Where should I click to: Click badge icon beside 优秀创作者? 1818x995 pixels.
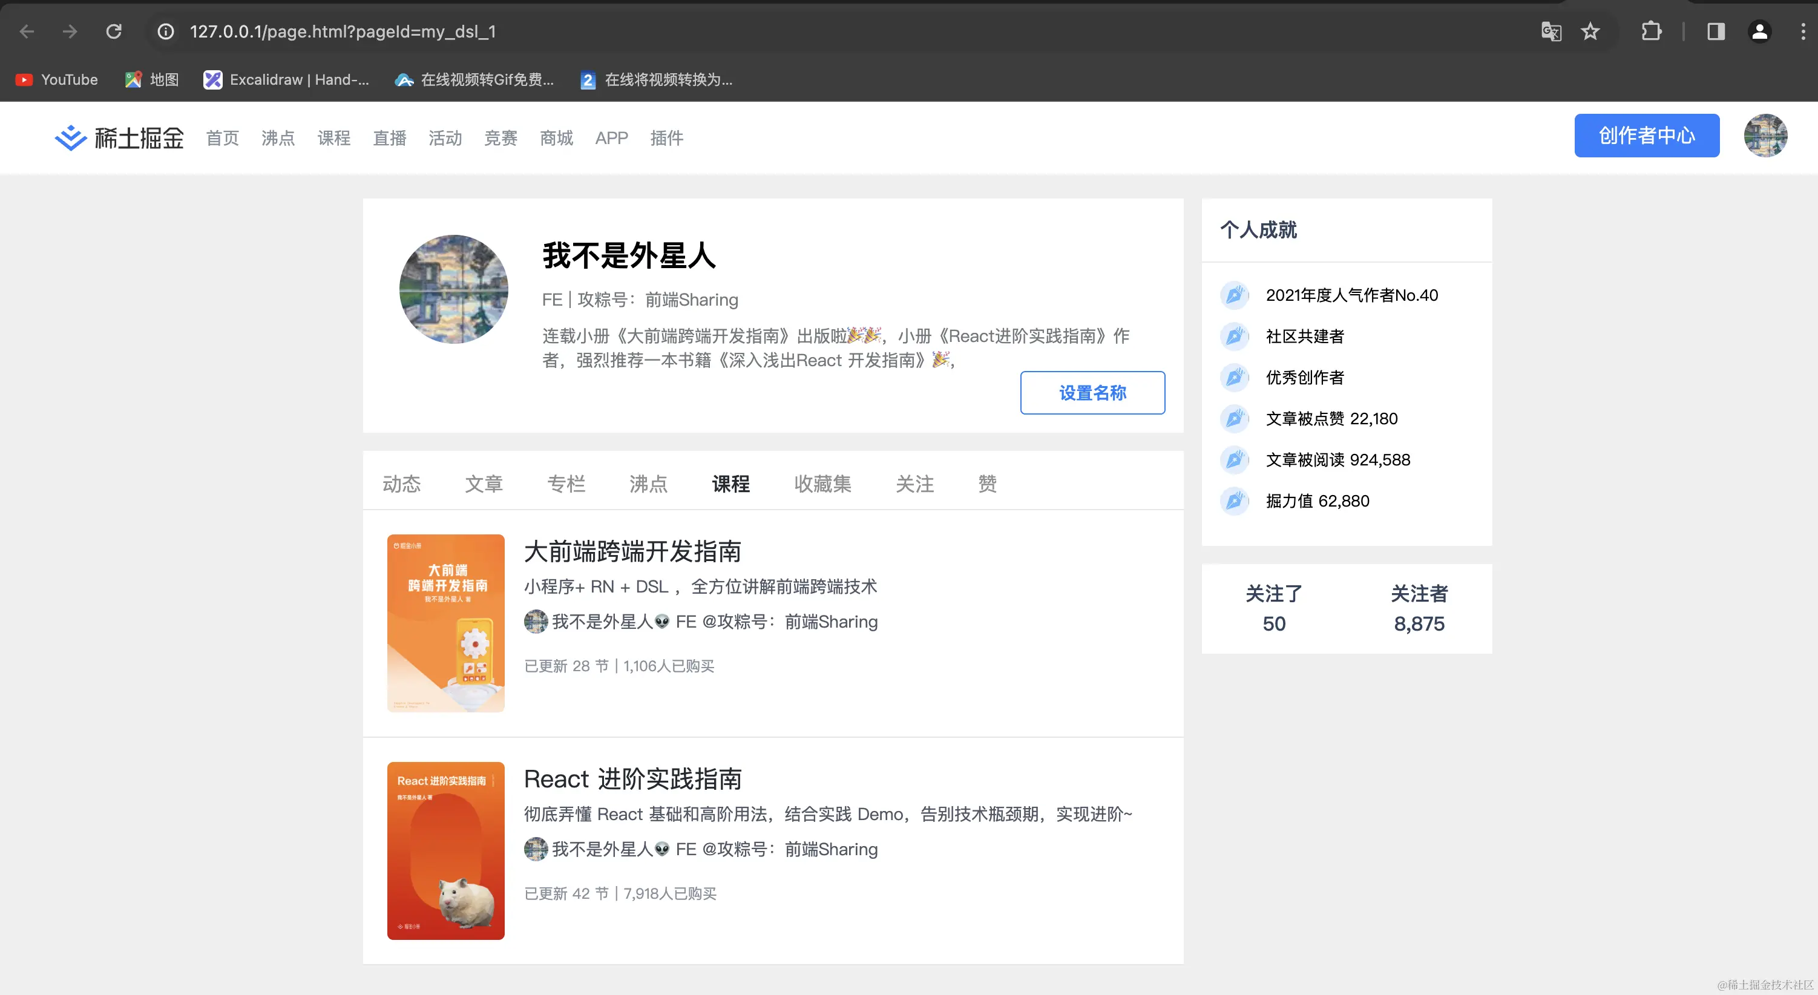(x=1235, y=378)
